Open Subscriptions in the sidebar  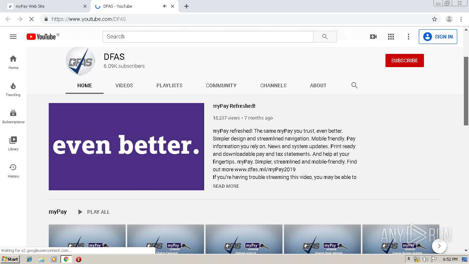13,116
